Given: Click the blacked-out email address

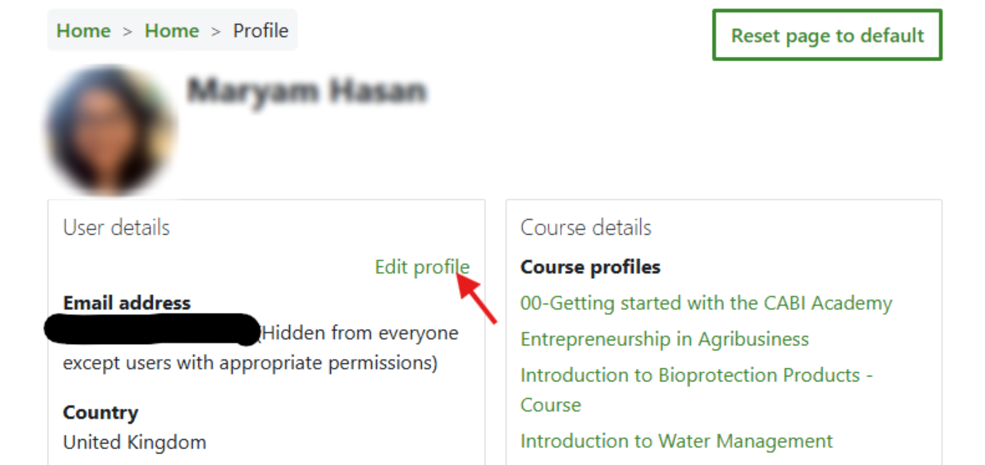Looking at the screenshot, I should point(152,329).
